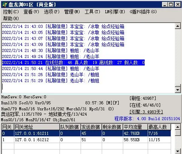The image size is (182, 154).
Task: Click the log panel scroll-down arrow
Action: click(177, 90)
